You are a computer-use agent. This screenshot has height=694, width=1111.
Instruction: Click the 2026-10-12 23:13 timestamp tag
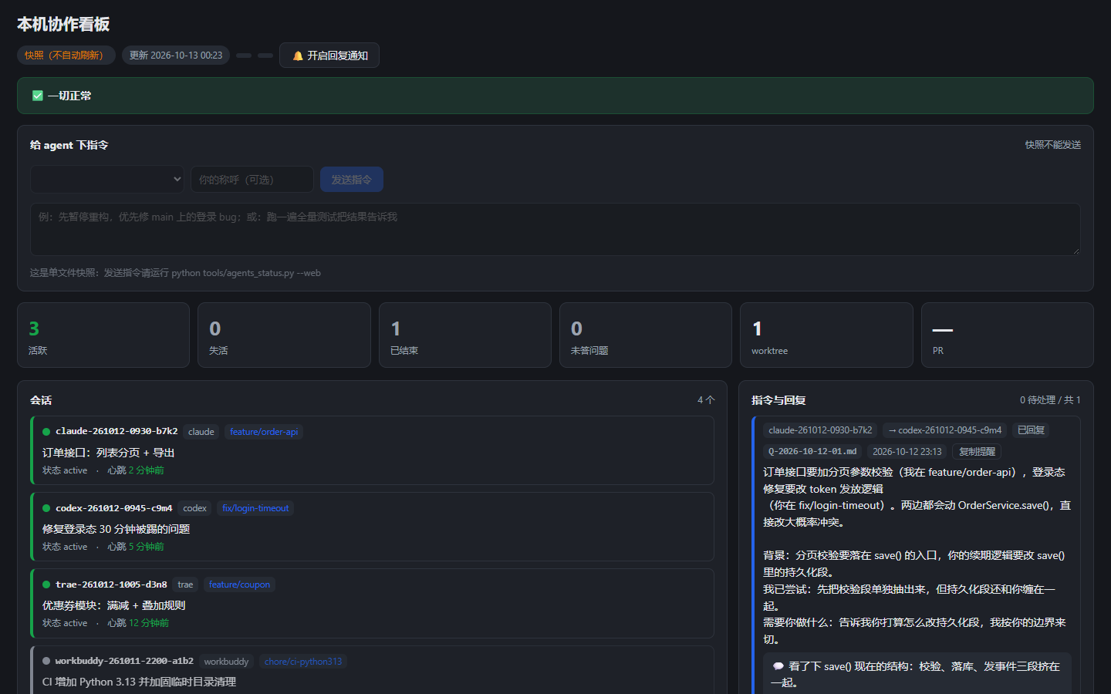[907, 452]
